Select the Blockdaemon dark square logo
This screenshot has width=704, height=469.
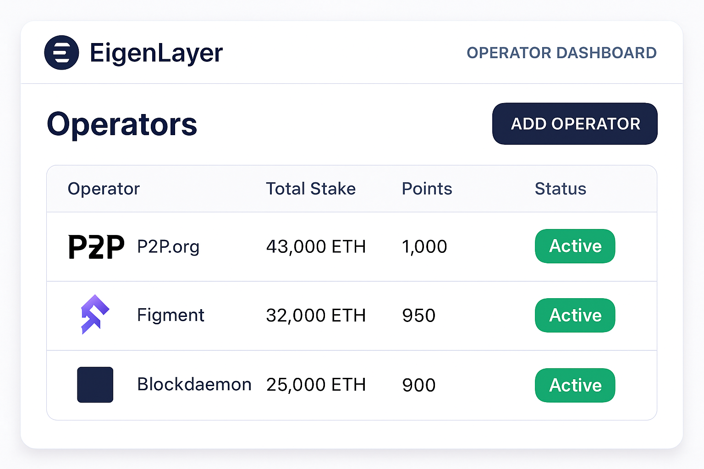click(95, 385)
